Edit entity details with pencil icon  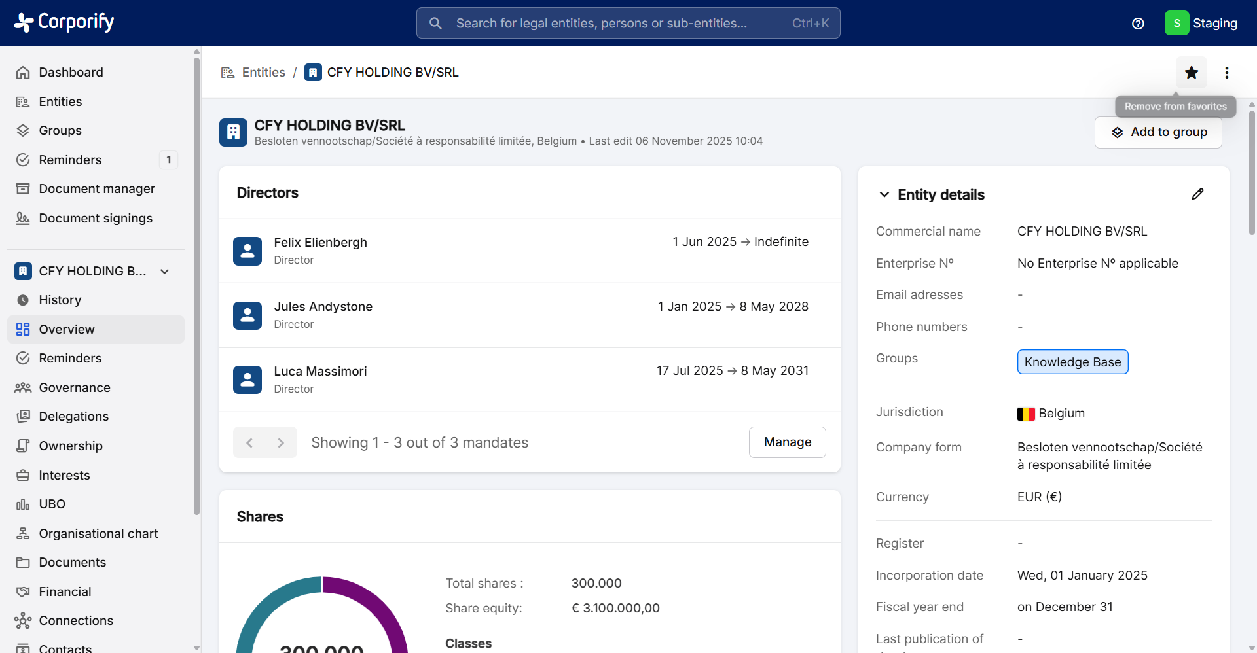tap(1197, 194)
